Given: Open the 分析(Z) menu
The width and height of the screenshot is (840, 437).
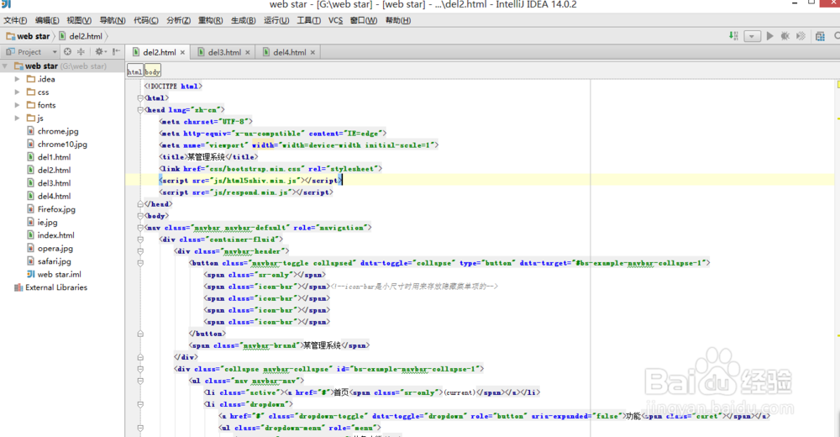Looking at the screenshot, I should pos(178,20).
